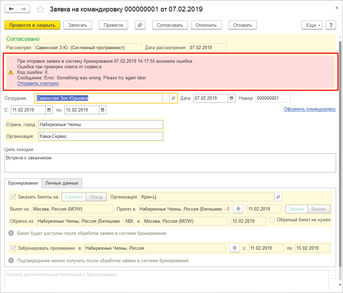
Task: Open calendar for the document Date field
Action: tap(232, 98)
